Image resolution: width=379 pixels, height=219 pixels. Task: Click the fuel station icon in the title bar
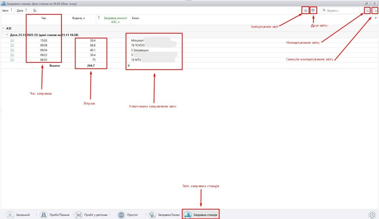click(x=3, y=4)
